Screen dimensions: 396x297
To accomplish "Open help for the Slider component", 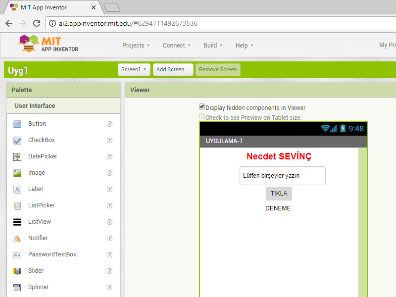I will (109, 271).
